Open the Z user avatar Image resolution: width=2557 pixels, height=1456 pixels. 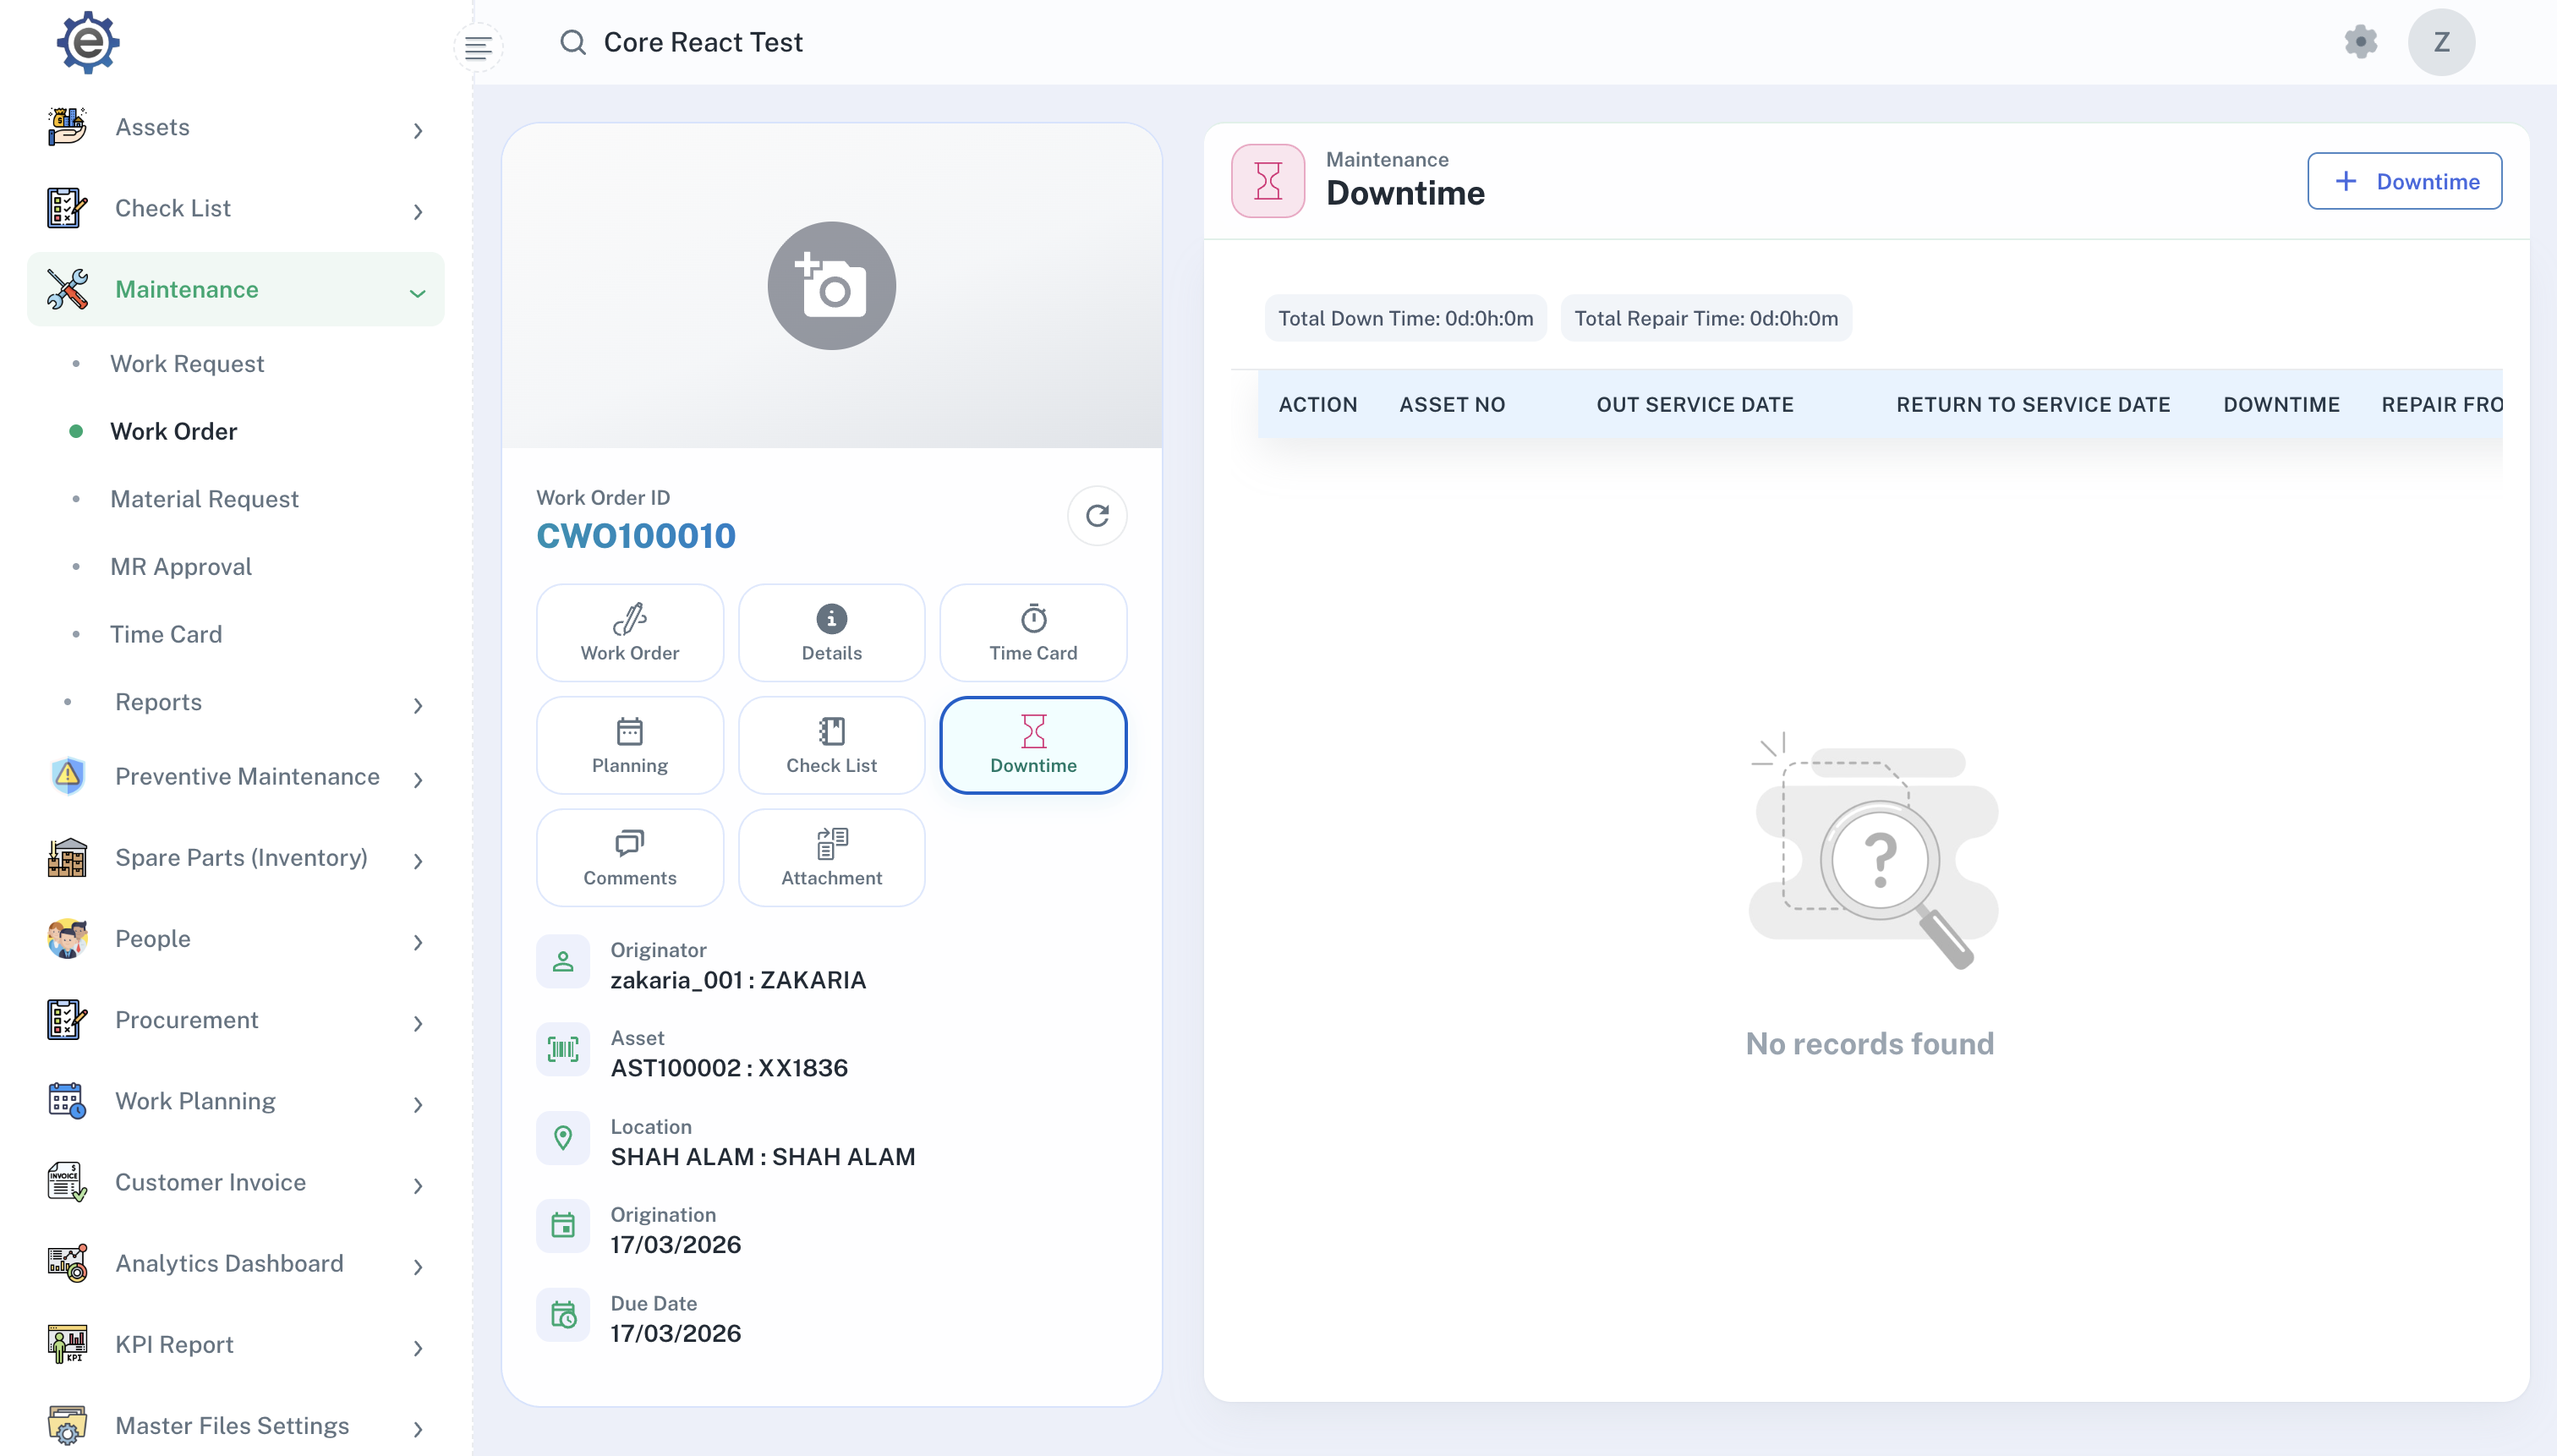(2441, 42)
